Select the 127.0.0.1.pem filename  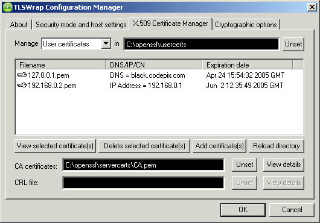(48, 75)
